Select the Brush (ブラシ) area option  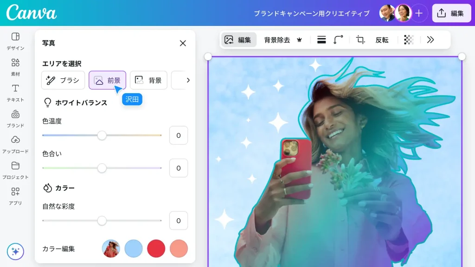(x=63, y=80)
